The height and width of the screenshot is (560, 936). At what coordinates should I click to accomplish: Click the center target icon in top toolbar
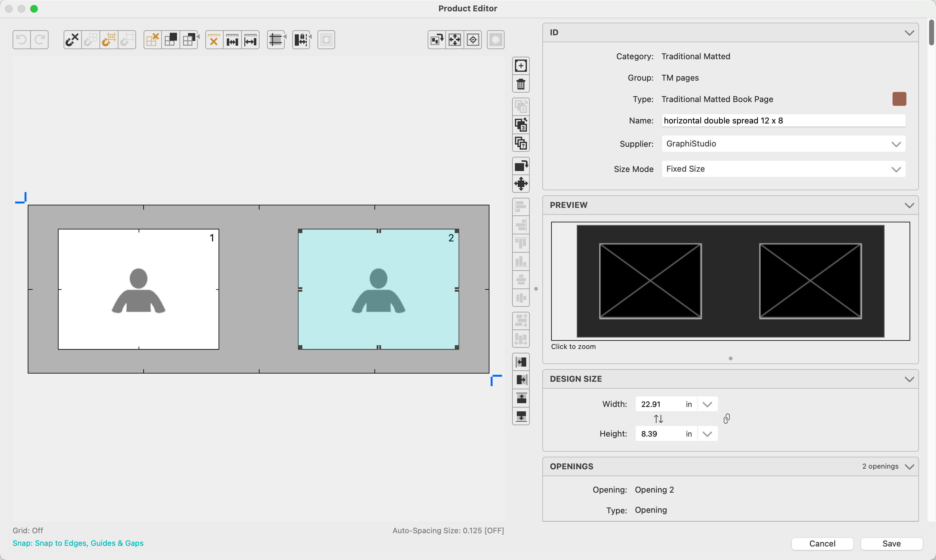pos(473,40)
